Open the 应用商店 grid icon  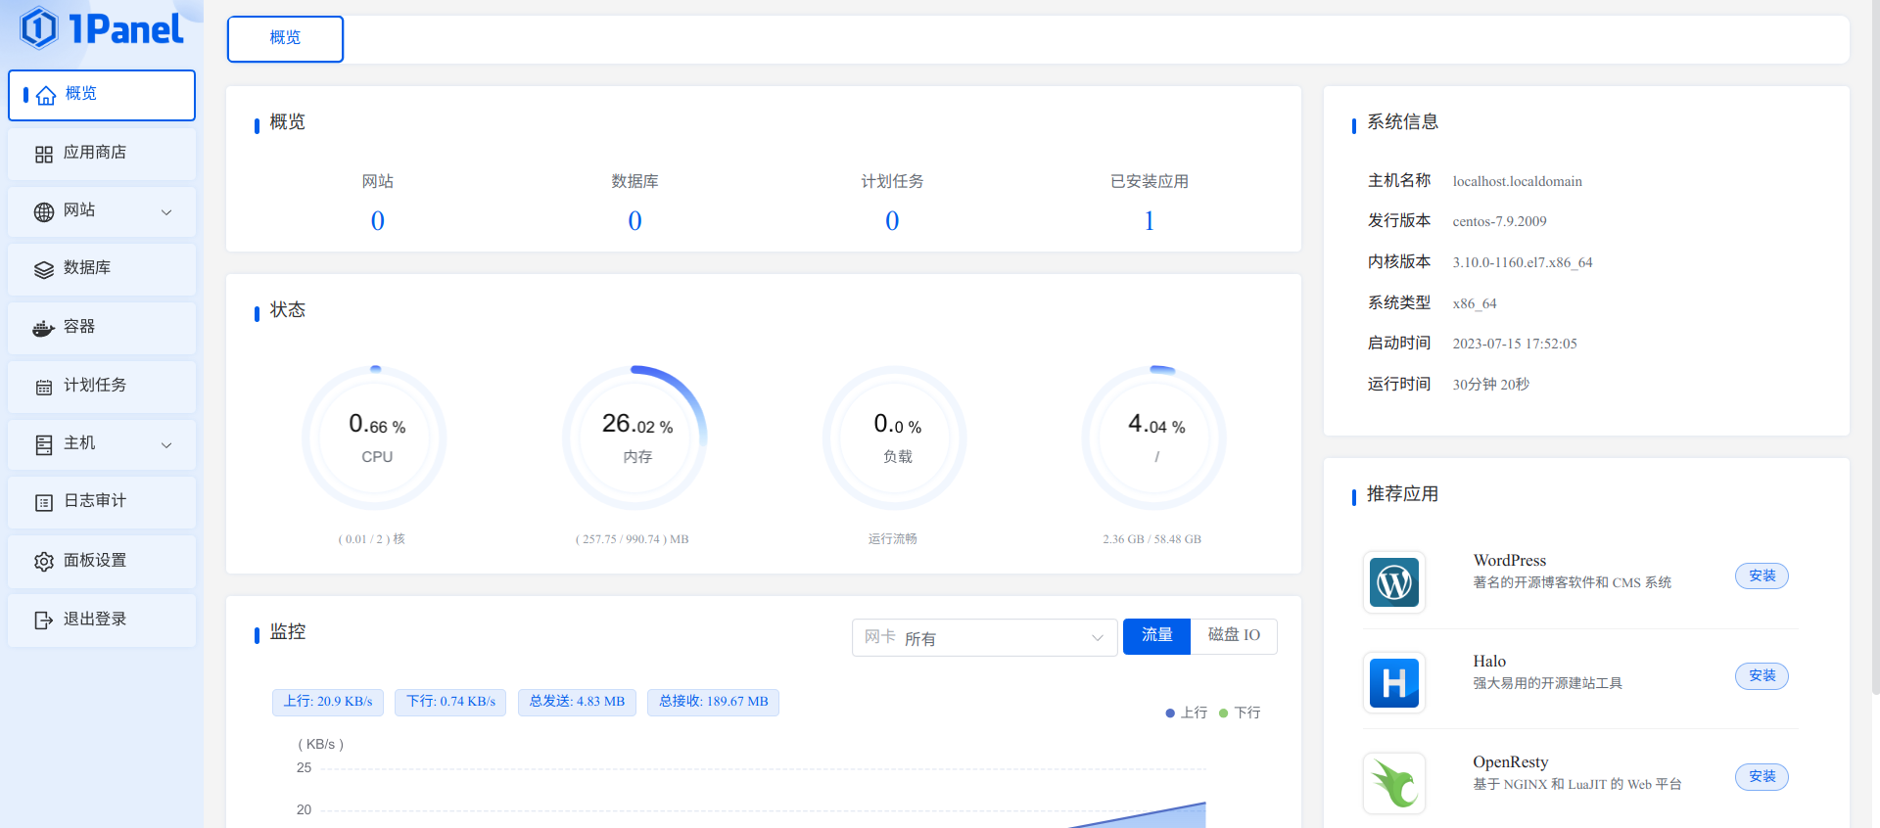(x=44, y=154)
